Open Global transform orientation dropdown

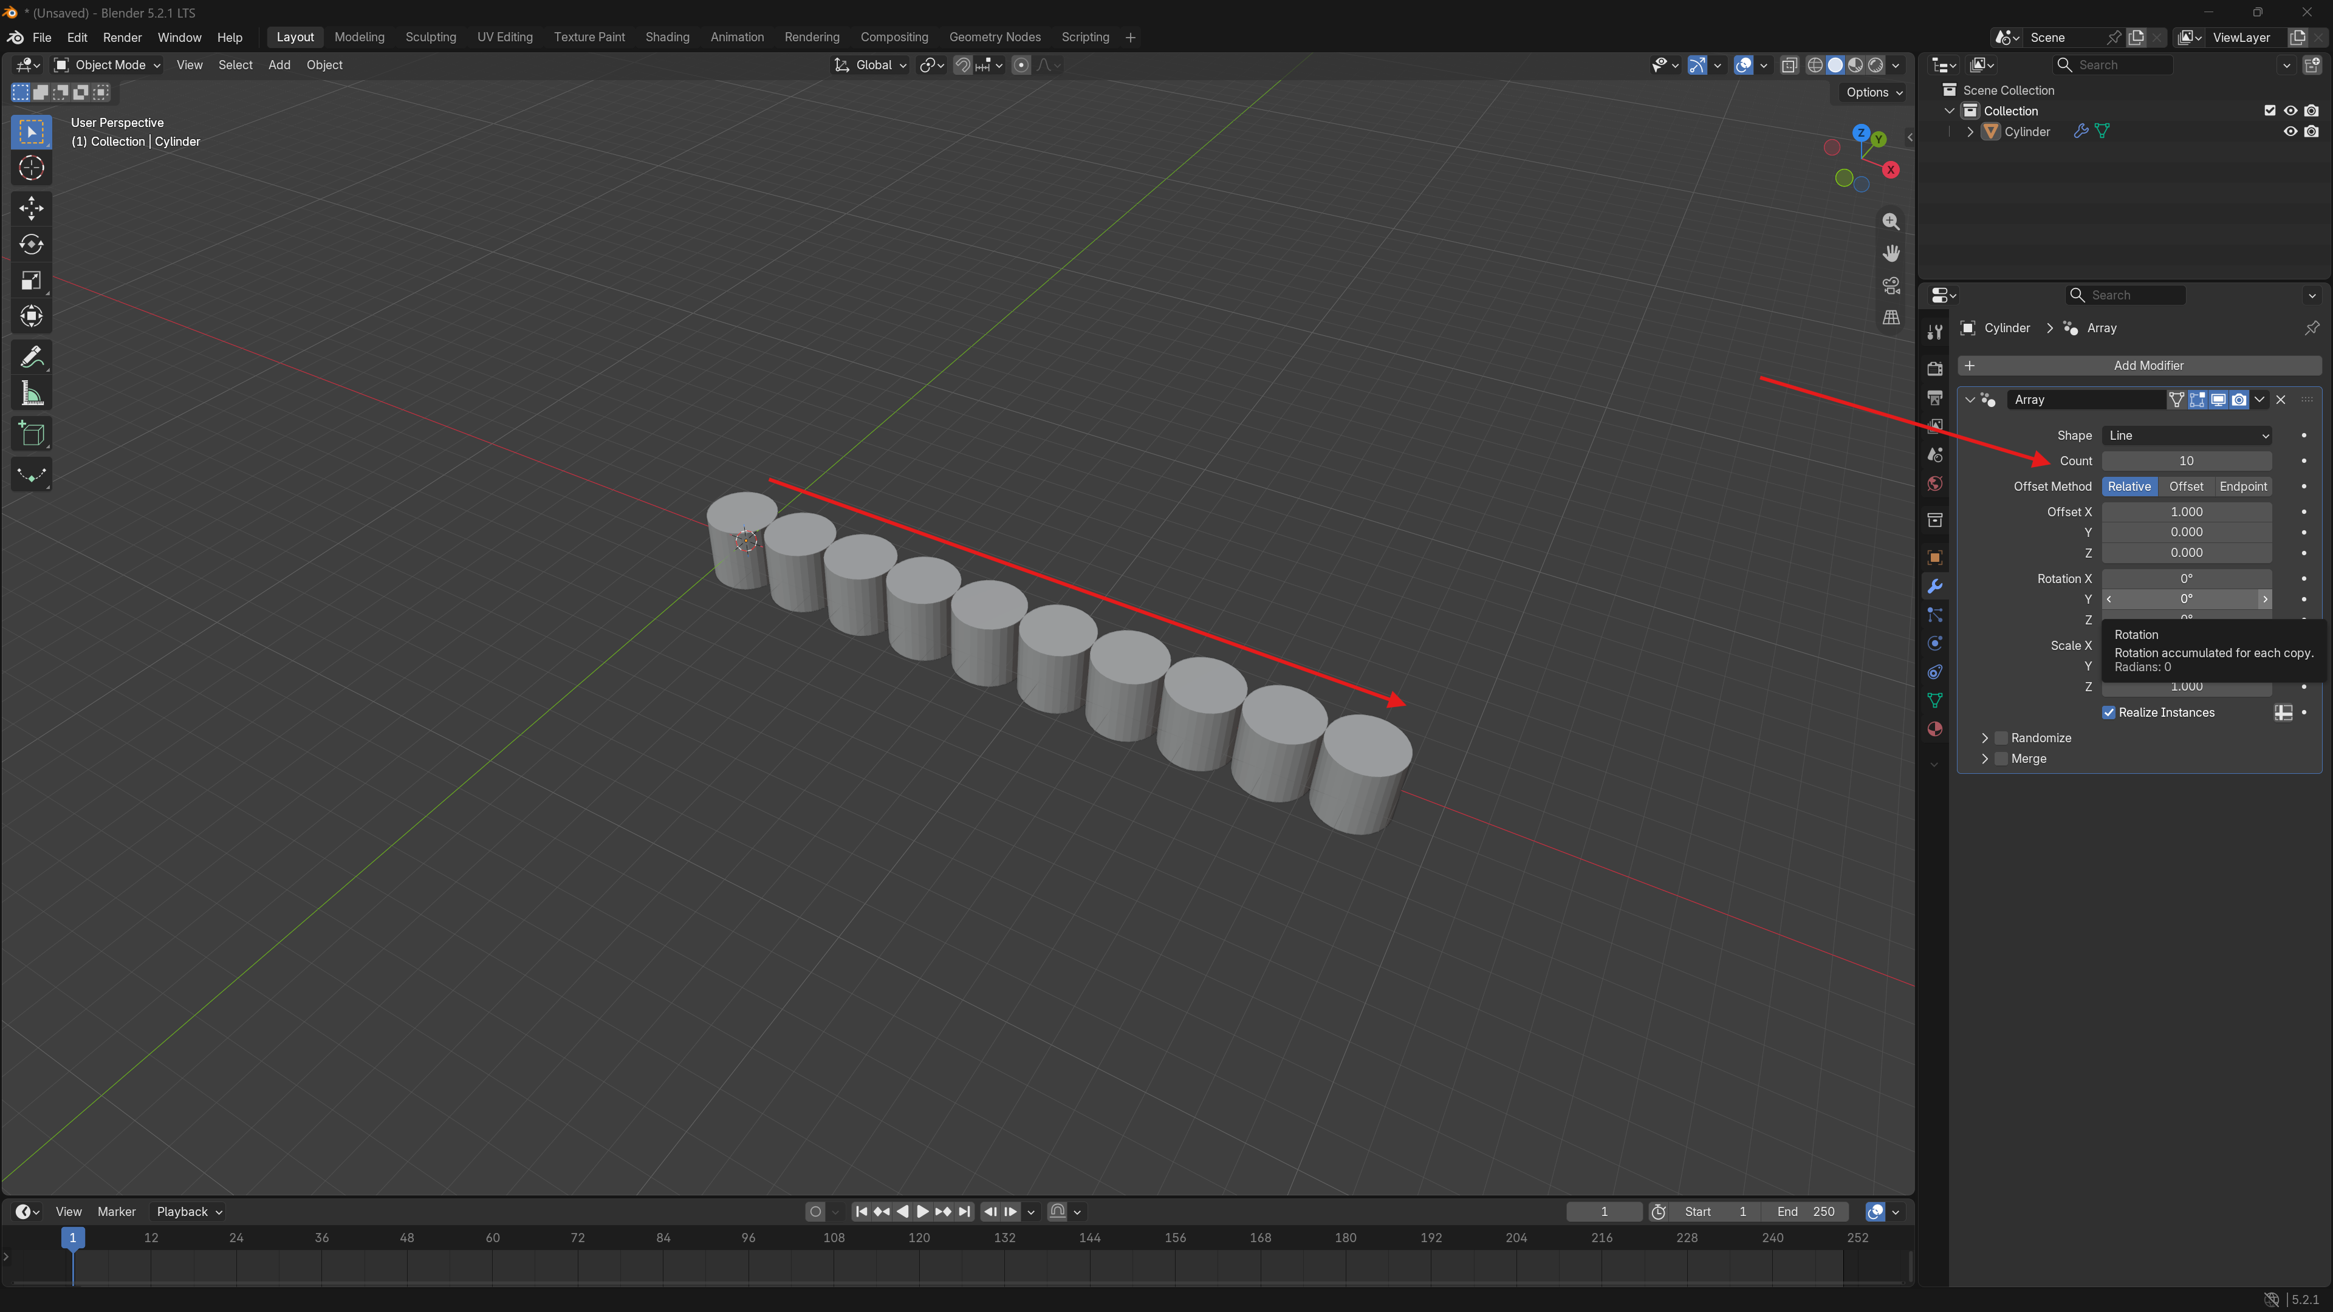(x=869, y=65)
